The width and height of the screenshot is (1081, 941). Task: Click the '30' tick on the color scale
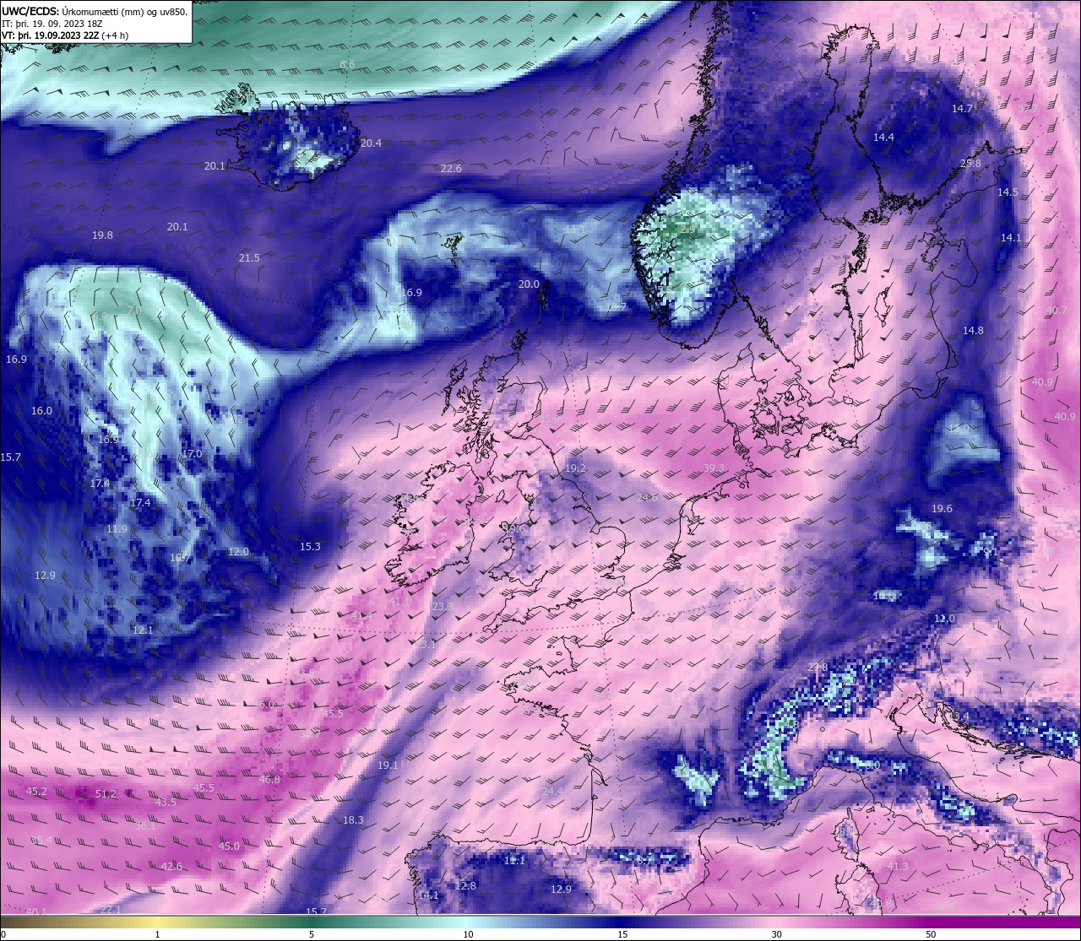click(x=776, y=934)
